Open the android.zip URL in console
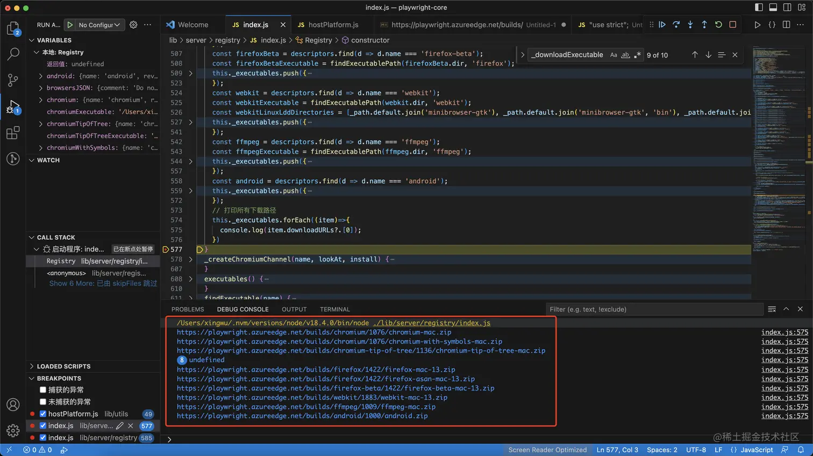The height and width of the screenshot is (456, 813). pyautogui.click(x=302, y=416)
